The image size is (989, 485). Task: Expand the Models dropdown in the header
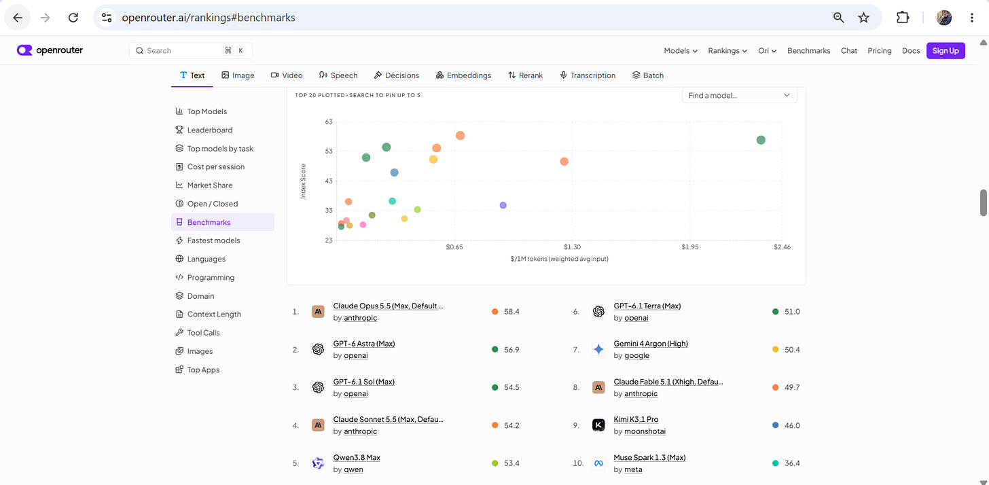point(681,51)
